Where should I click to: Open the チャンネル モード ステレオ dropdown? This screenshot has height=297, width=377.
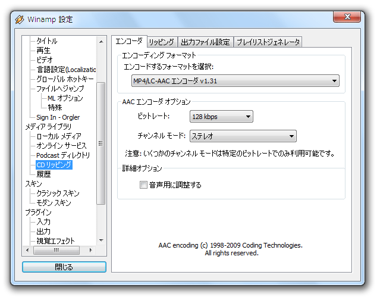coord(243,136)
